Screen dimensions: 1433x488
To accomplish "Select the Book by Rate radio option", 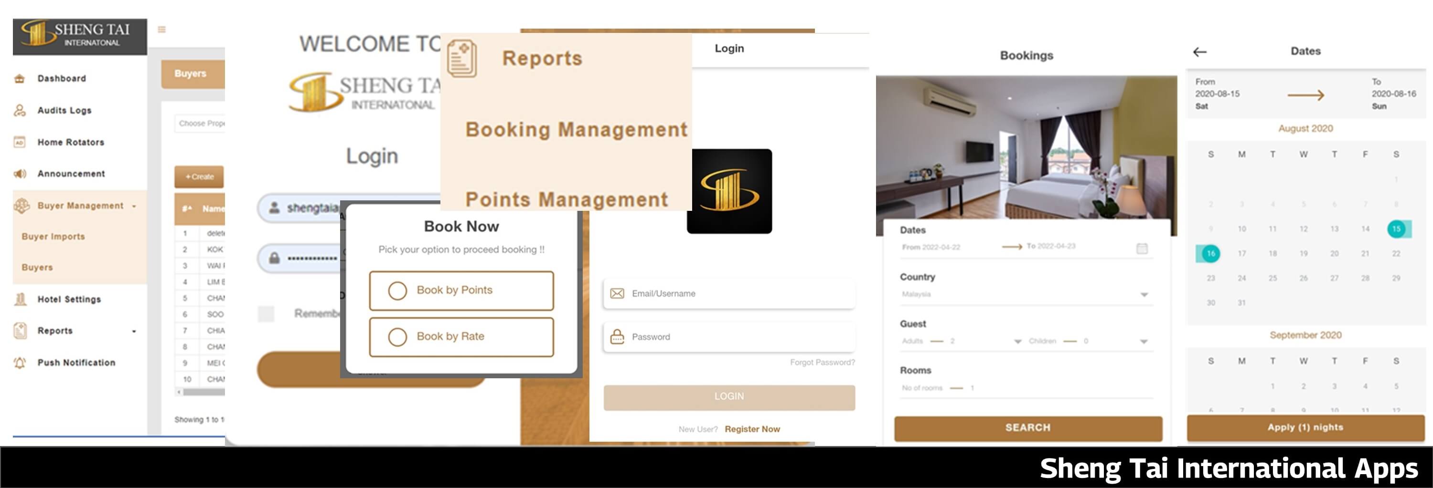I will tap(397, 336).
